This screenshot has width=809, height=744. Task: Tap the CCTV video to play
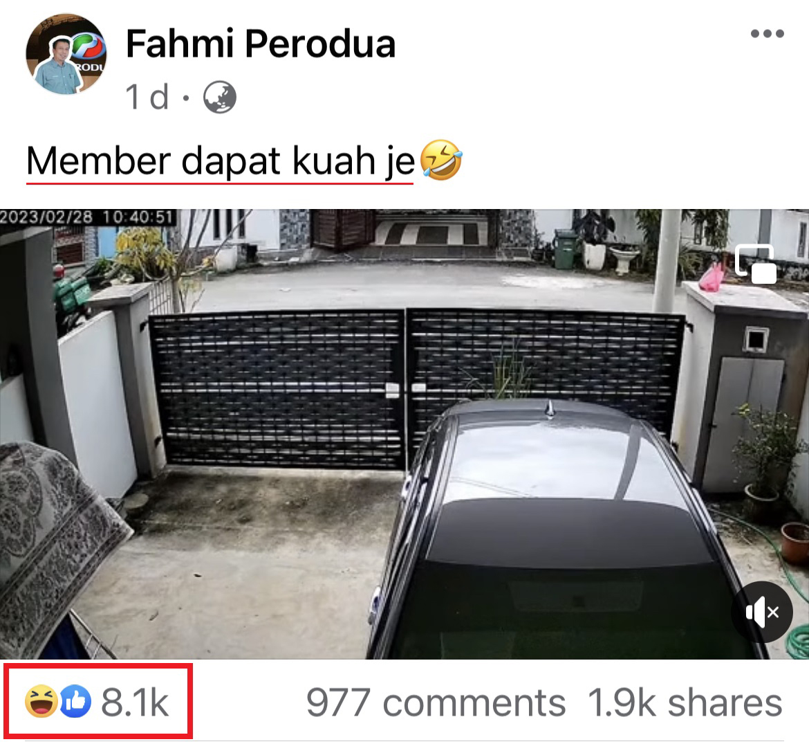(x=404, y=434)
